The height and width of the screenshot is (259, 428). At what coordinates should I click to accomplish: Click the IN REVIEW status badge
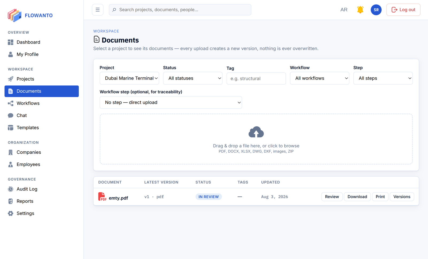pyautogui.click(x=209, y=197)
